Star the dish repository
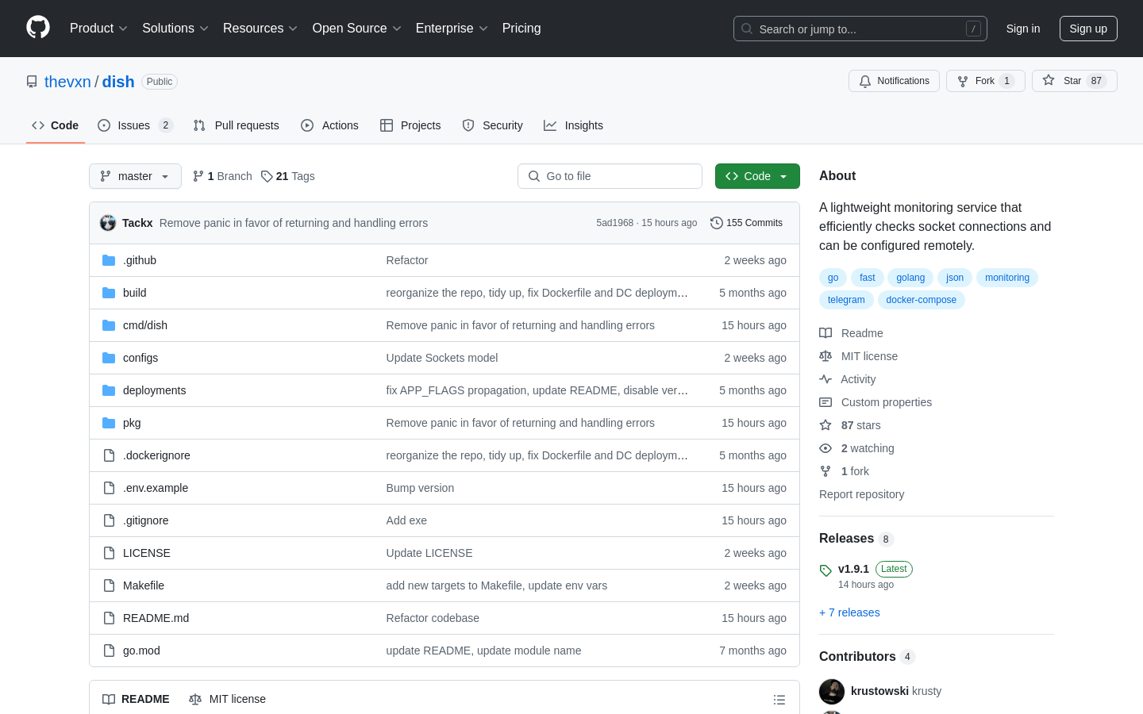Viewport: 1143px width, 714px height. tap(1074, 81)
